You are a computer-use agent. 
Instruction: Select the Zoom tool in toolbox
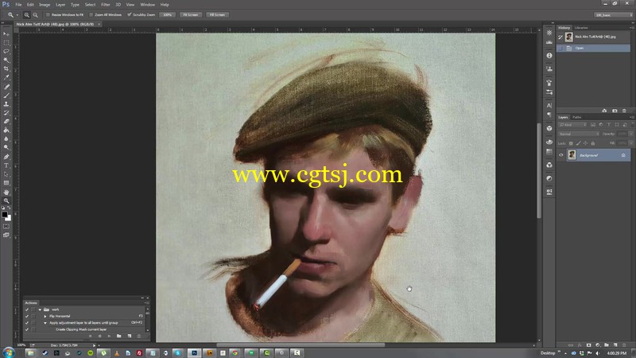point(6,201)
